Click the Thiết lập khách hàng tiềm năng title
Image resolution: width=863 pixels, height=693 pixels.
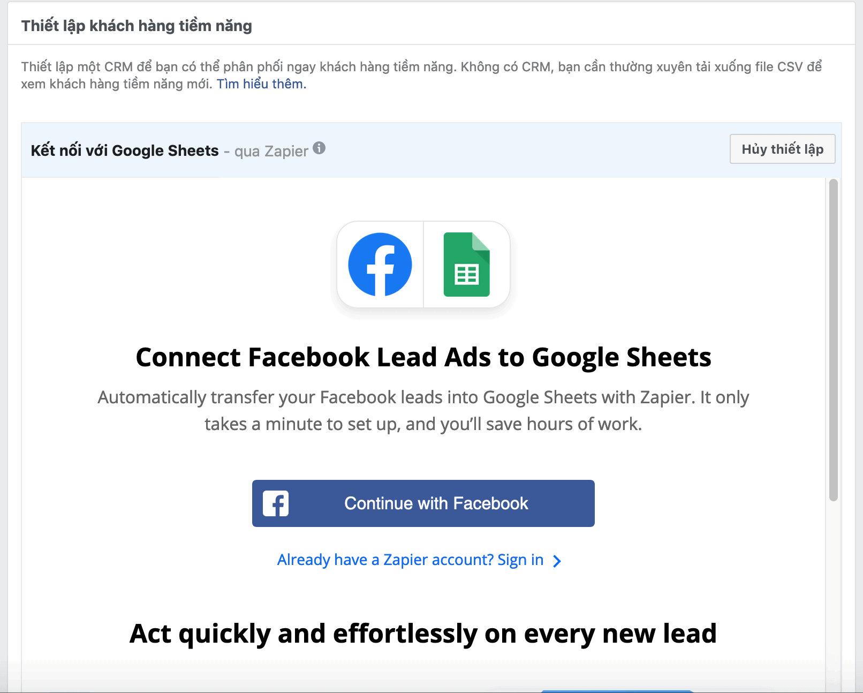tap(137, 26)
